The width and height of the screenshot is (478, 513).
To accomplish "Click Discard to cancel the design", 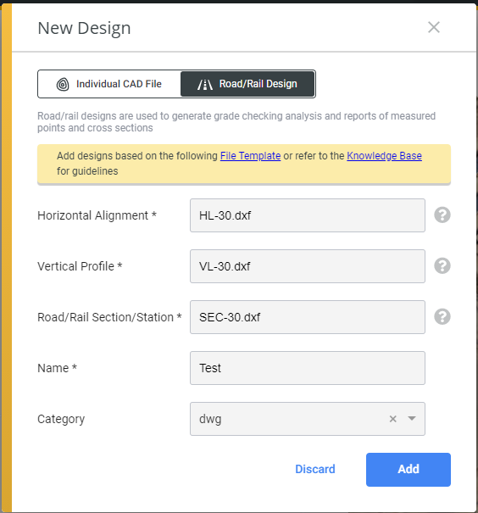I will [314, 469].
